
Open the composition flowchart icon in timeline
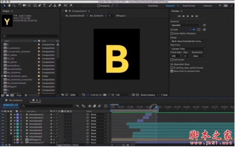click(x=77, y=106)
